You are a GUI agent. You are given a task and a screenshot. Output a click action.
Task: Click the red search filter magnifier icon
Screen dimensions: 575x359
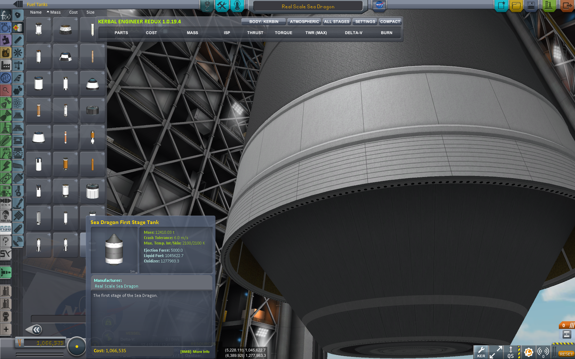(x=6, y=90)
